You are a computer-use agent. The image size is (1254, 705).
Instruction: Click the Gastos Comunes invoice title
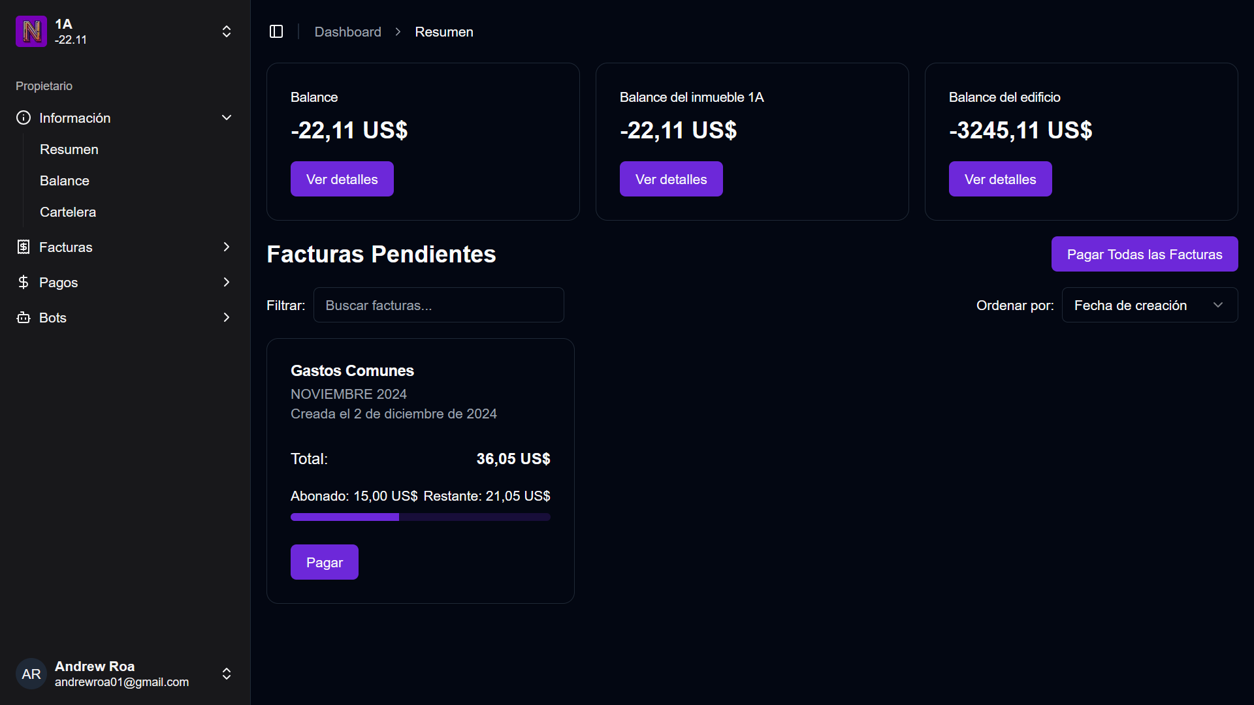pos(353,371)
